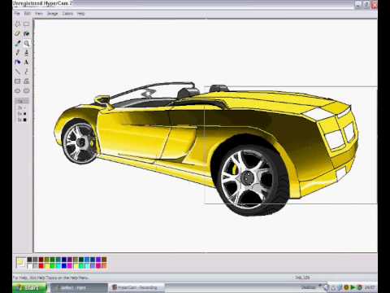
Task: Pick the cyan color swatch
Action: (x=58, y=265)
